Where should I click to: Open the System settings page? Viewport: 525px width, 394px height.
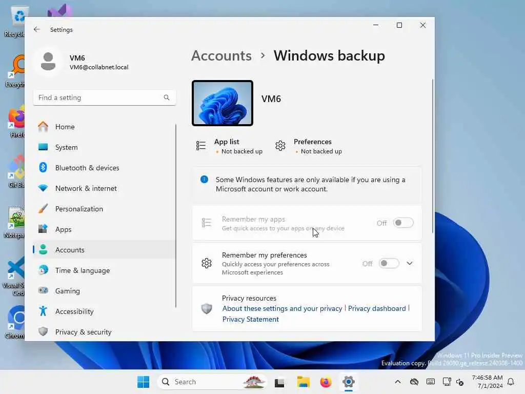tap(105, 147)
